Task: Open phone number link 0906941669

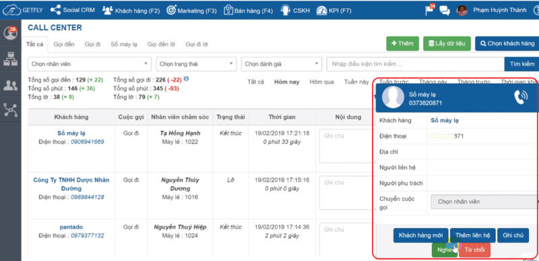Action: (88, 142)
